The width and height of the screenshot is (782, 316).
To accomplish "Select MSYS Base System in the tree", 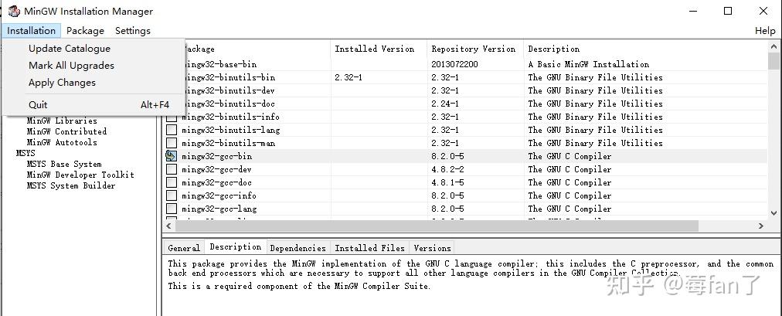I will (64, 164).
